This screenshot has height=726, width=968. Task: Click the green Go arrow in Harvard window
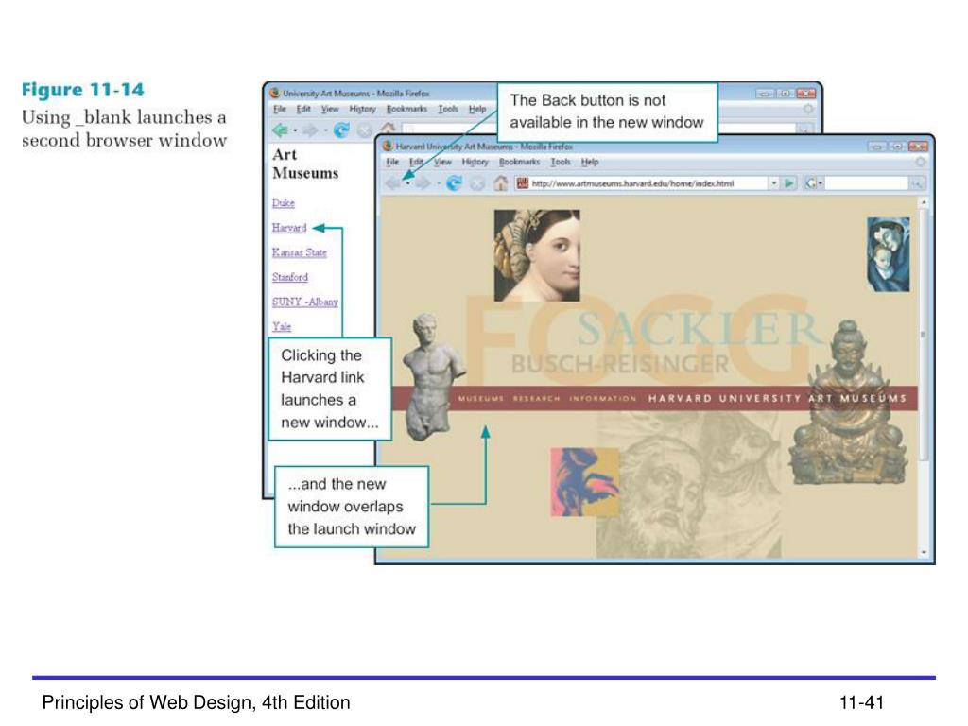(789, 183)
